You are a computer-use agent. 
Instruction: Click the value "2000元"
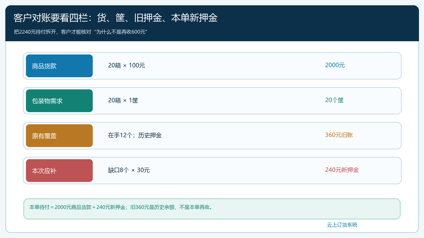[x=335, y=65]
